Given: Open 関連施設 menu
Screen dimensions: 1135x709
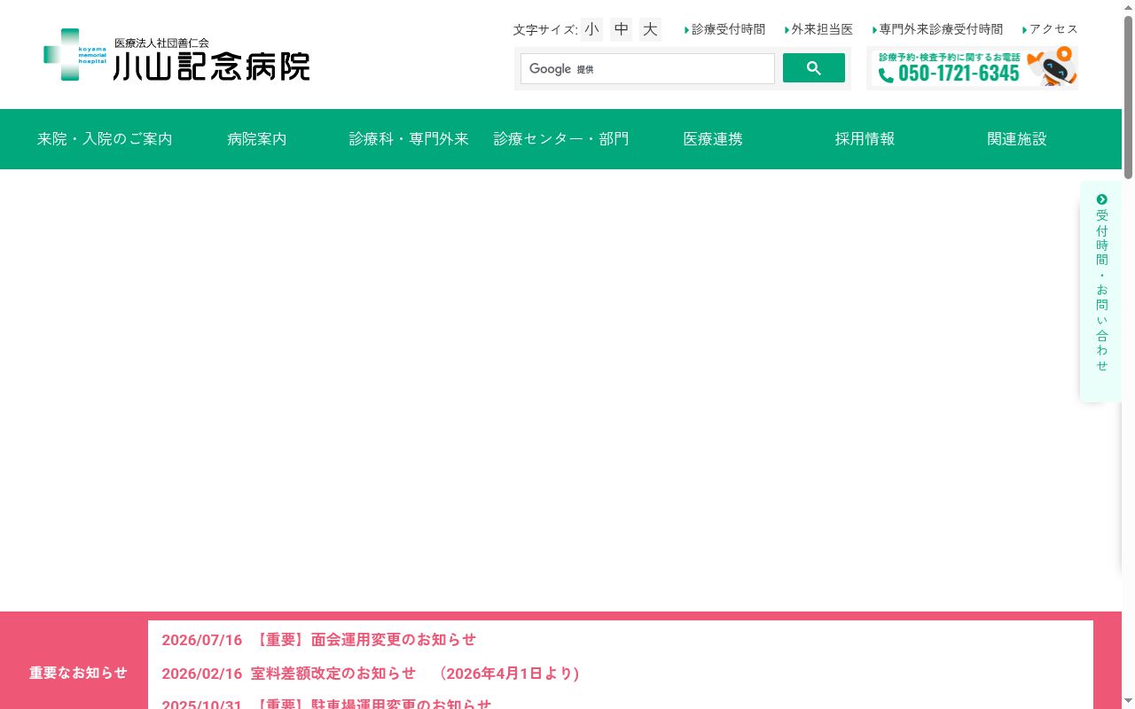Looking at the screenshot, I should click(x=1017, y=139).
